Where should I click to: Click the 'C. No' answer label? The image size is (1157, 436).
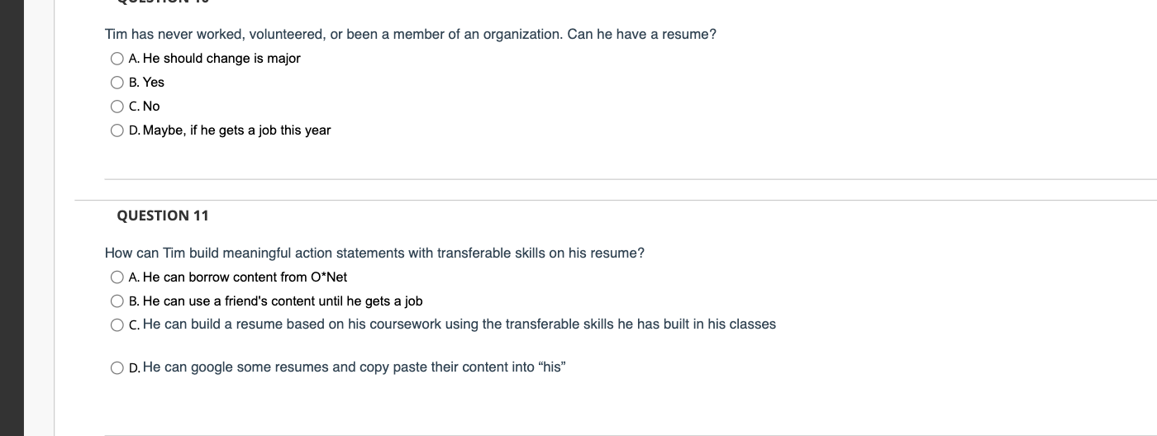(x=145, y=107)
